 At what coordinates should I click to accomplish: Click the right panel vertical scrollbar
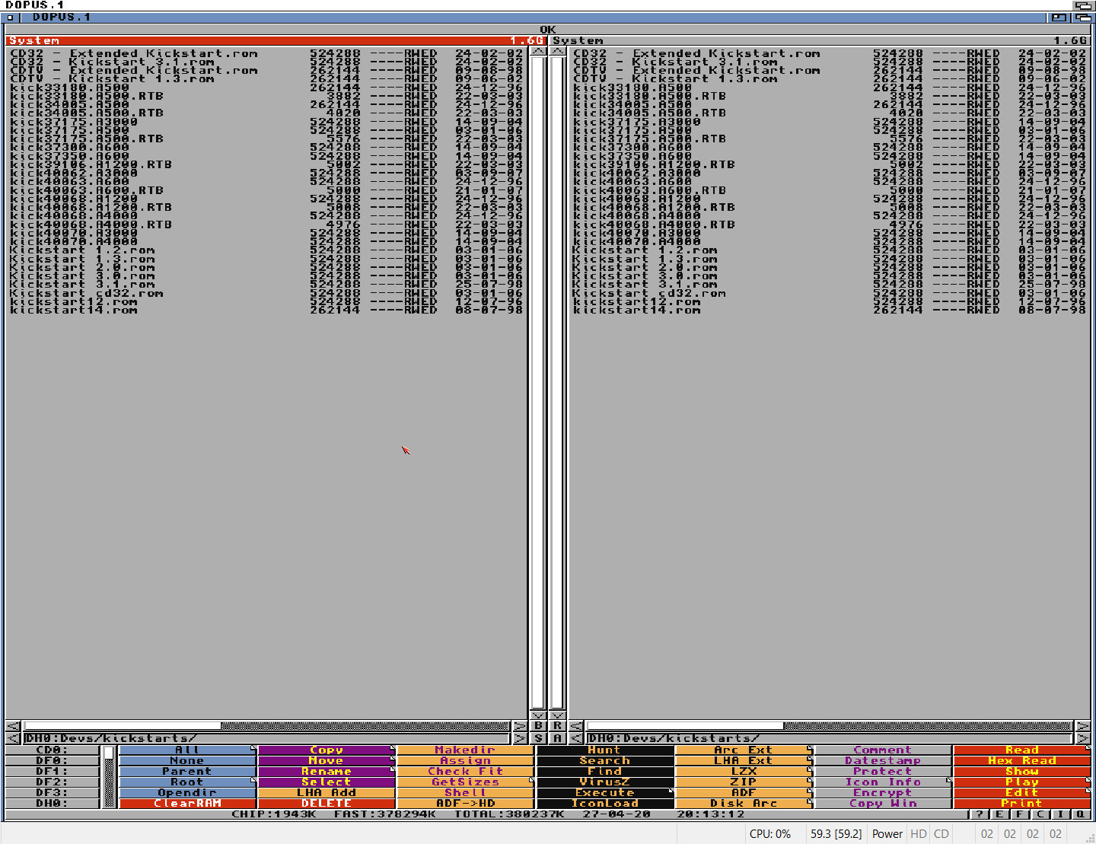coord(557,384)
